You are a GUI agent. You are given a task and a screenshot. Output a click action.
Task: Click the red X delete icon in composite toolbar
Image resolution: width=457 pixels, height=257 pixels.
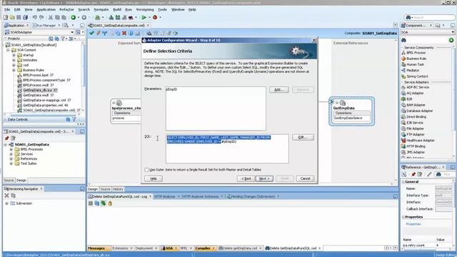click(124, 33)
